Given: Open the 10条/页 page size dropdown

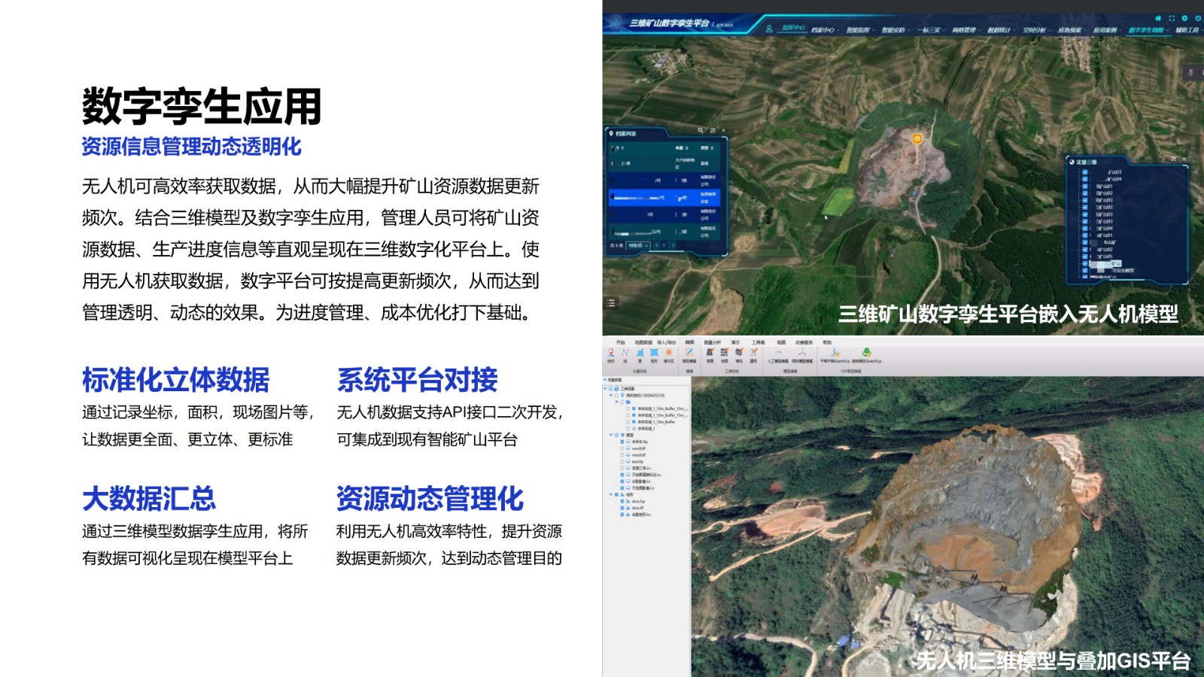Looking at the screenshot, I should point(637,245).
